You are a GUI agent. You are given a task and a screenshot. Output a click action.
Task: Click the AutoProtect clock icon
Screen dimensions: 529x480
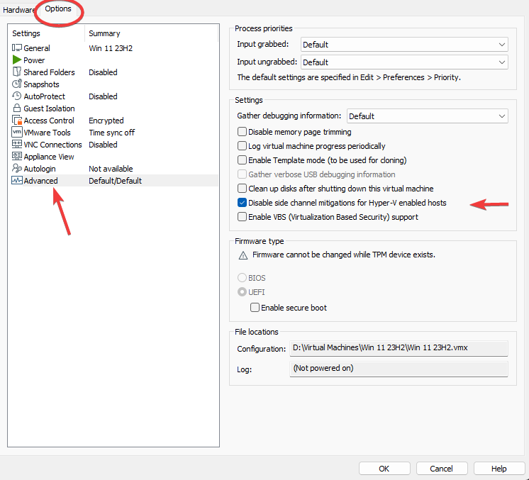(x=17, y=96)
